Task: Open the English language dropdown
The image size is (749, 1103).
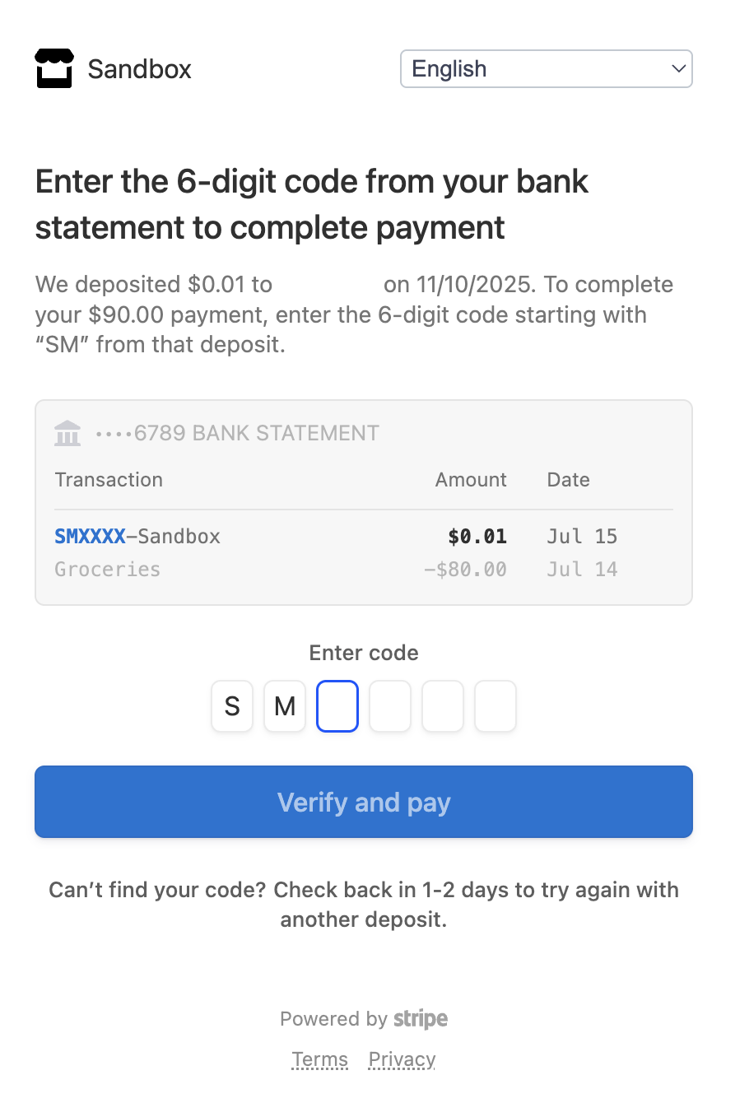Action: [x=546, y=69]
